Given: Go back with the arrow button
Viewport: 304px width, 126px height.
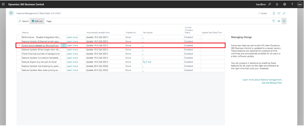Looking at the screenshot, I should [x=11, y=13].
